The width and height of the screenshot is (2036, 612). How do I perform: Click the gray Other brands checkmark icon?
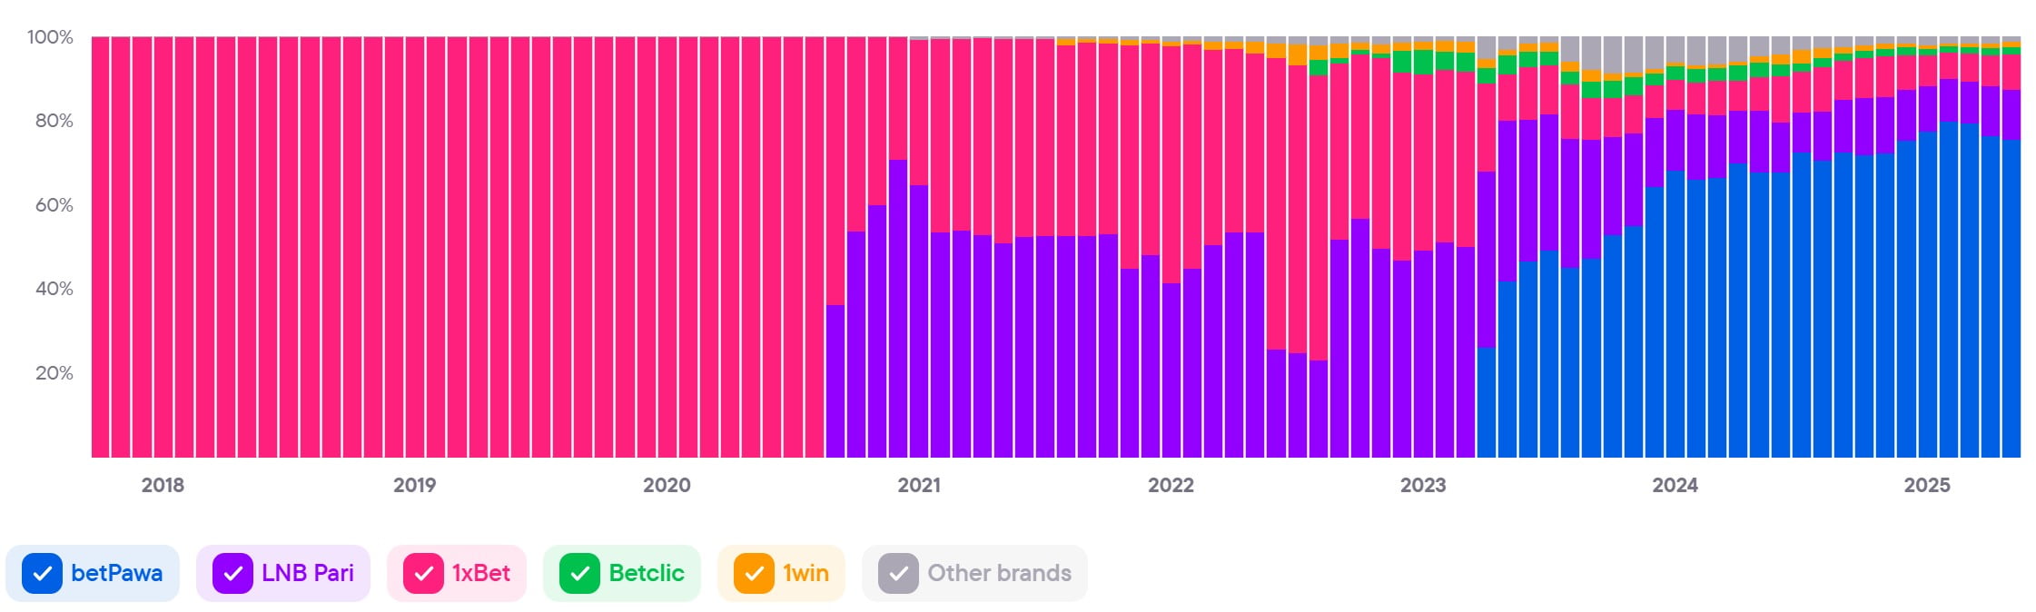click(x=898, y=574)
